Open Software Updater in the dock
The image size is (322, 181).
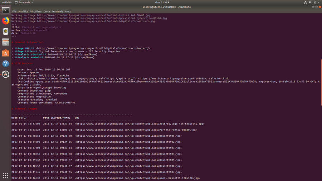[x=5, y=74]
